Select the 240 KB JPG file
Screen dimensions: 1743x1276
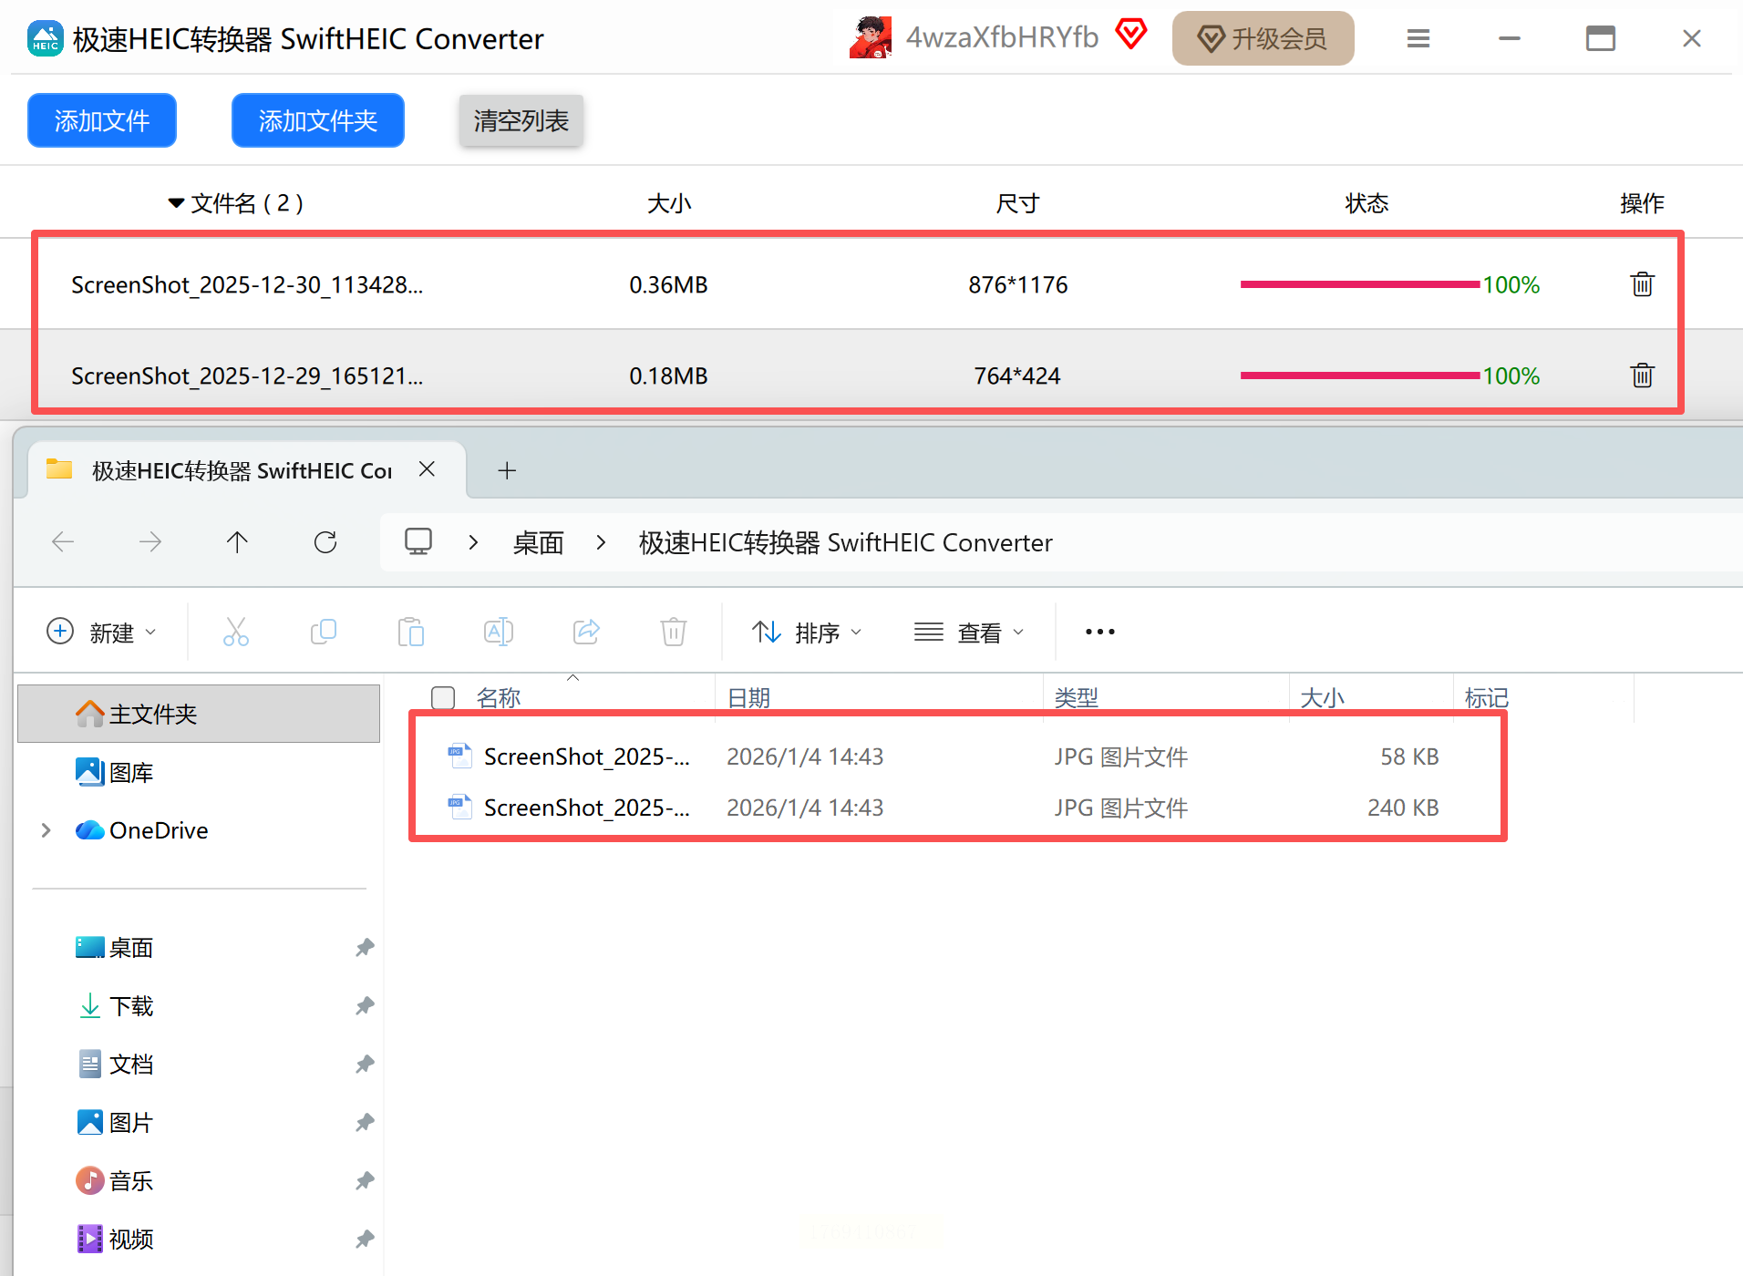coord(586,808)
